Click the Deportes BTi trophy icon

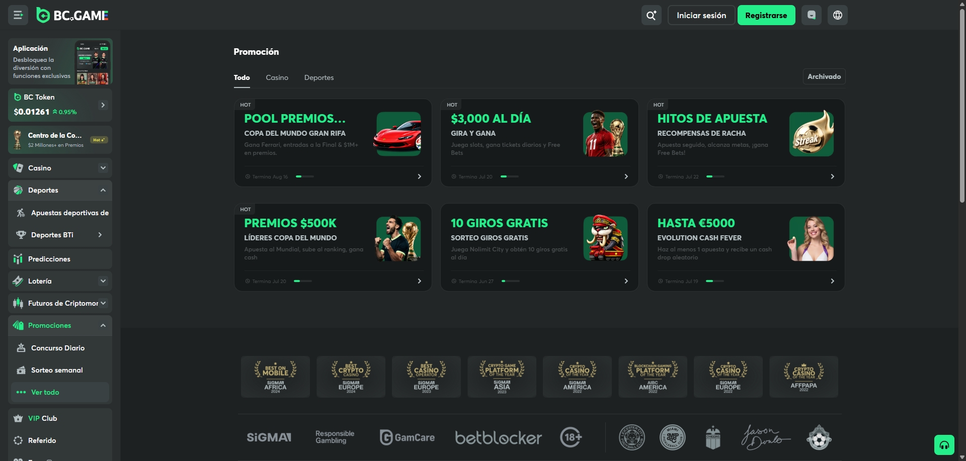[x=21, y=235]
